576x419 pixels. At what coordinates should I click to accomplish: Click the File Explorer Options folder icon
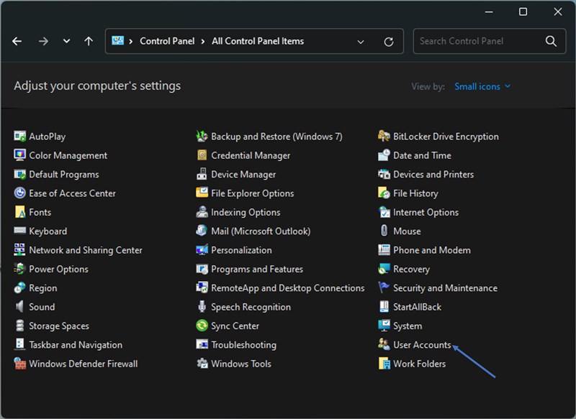pyautogui.click(x=202, y=193)
